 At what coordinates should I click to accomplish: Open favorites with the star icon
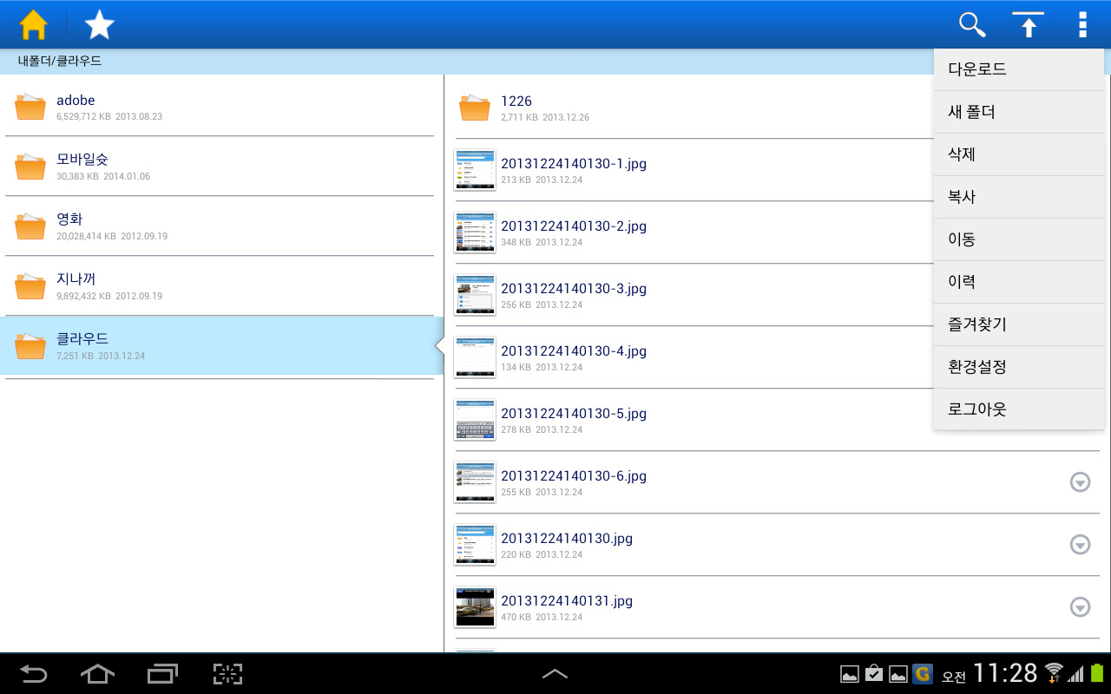pyautogui.click(x=100, y=25)
